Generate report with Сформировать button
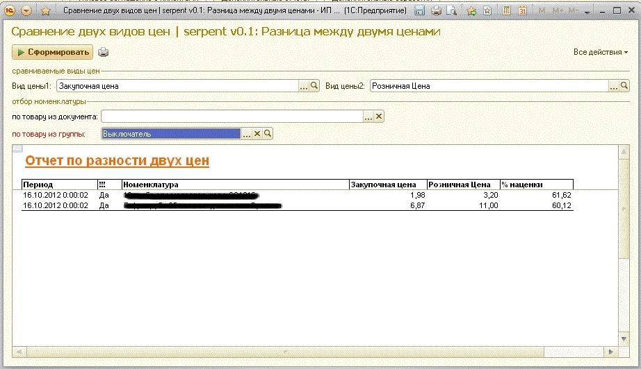Viewport: 641px width, 369px height. coord(53,52)
